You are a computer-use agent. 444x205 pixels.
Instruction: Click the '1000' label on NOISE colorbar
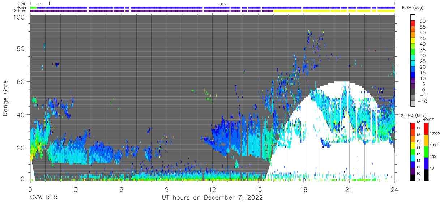click(x=434, y=145)
